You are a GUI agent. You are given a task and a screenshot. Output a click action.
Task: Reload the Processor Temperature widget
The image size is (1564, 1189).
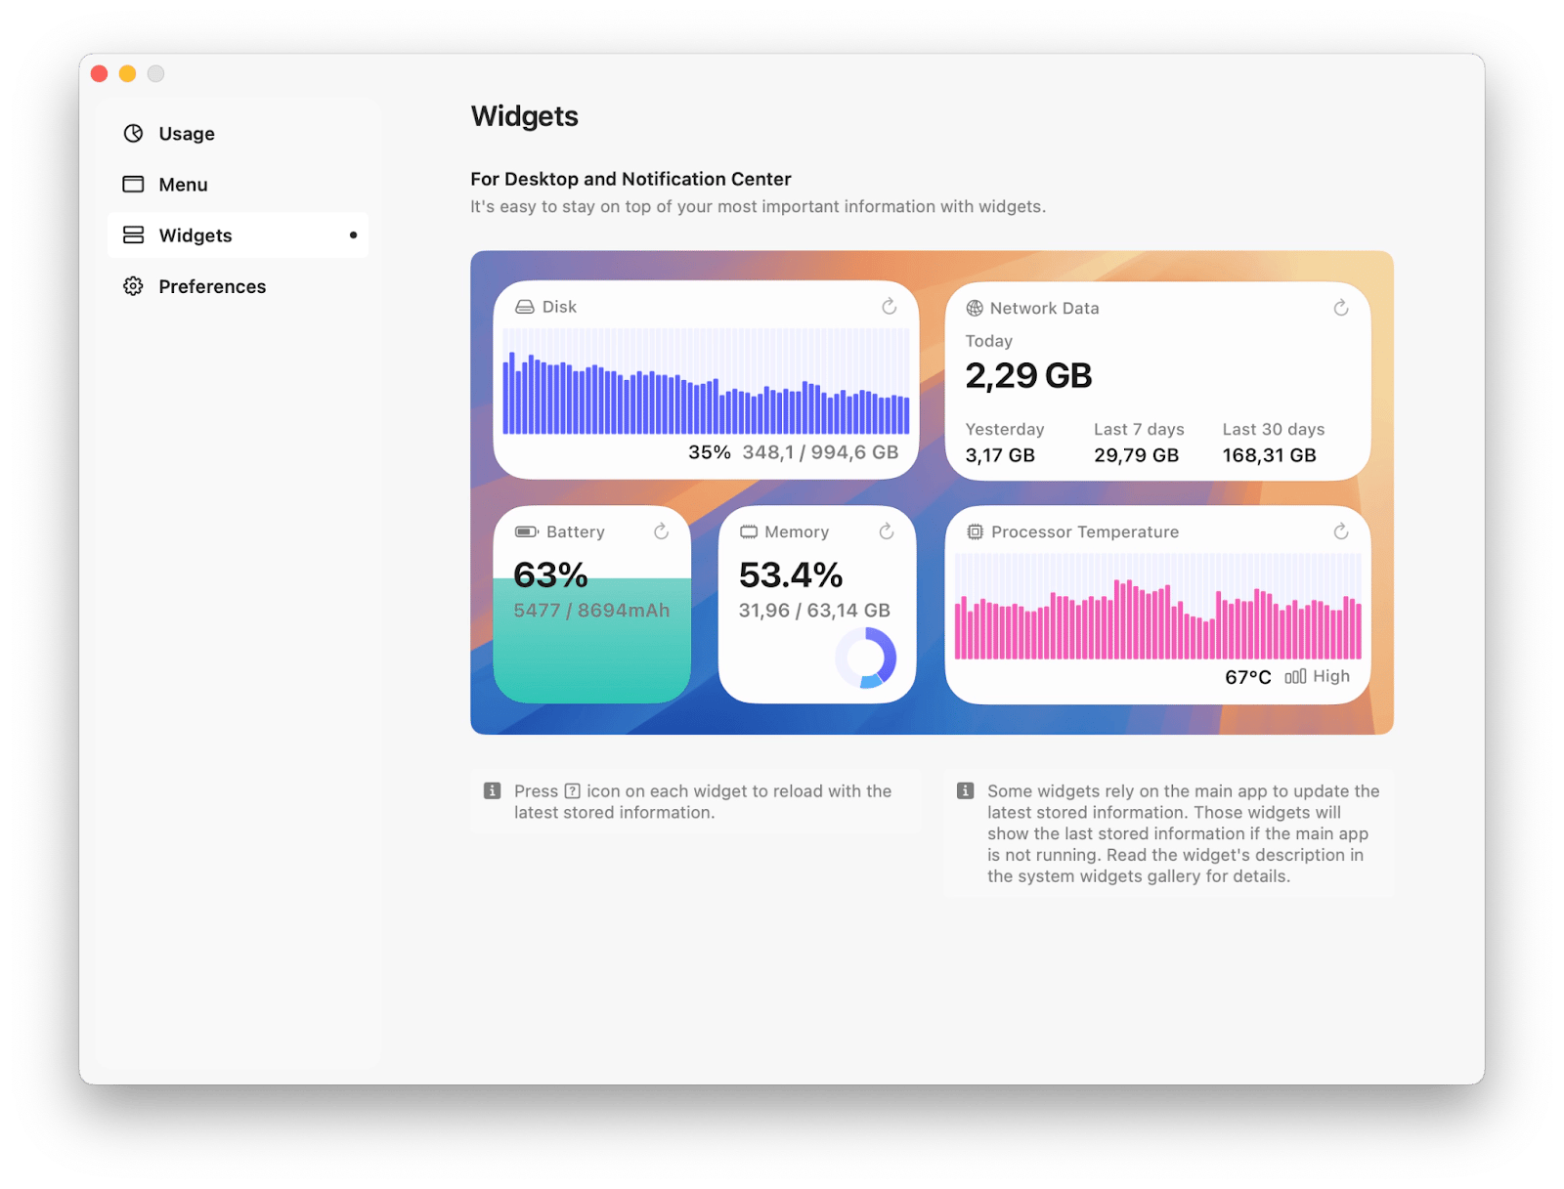click(1340, 531)
